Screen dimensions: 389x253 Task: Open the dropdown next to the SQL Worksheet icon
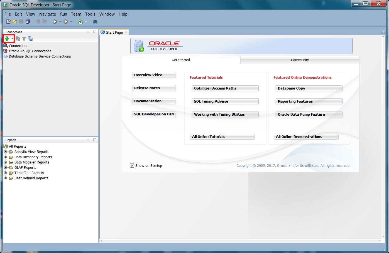[x=85, y=21]
